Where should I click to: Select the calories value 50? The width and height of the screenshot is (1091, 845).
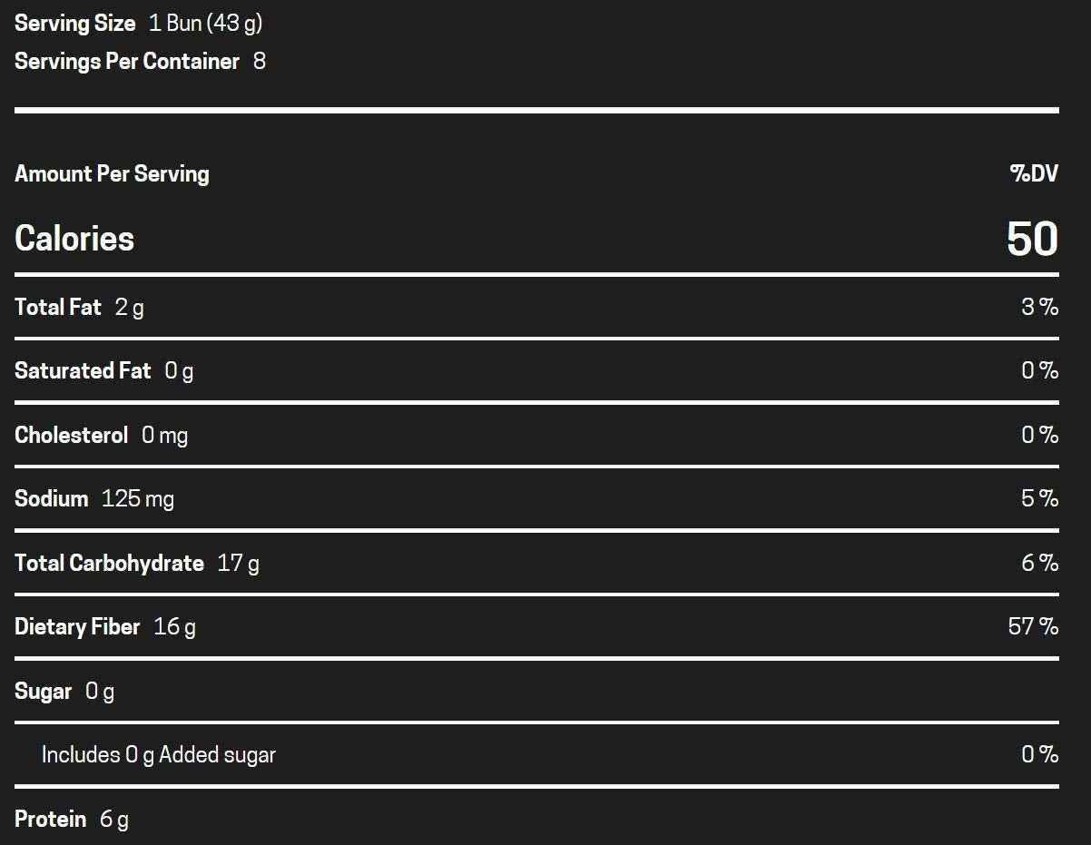(x=1032, y=239)
